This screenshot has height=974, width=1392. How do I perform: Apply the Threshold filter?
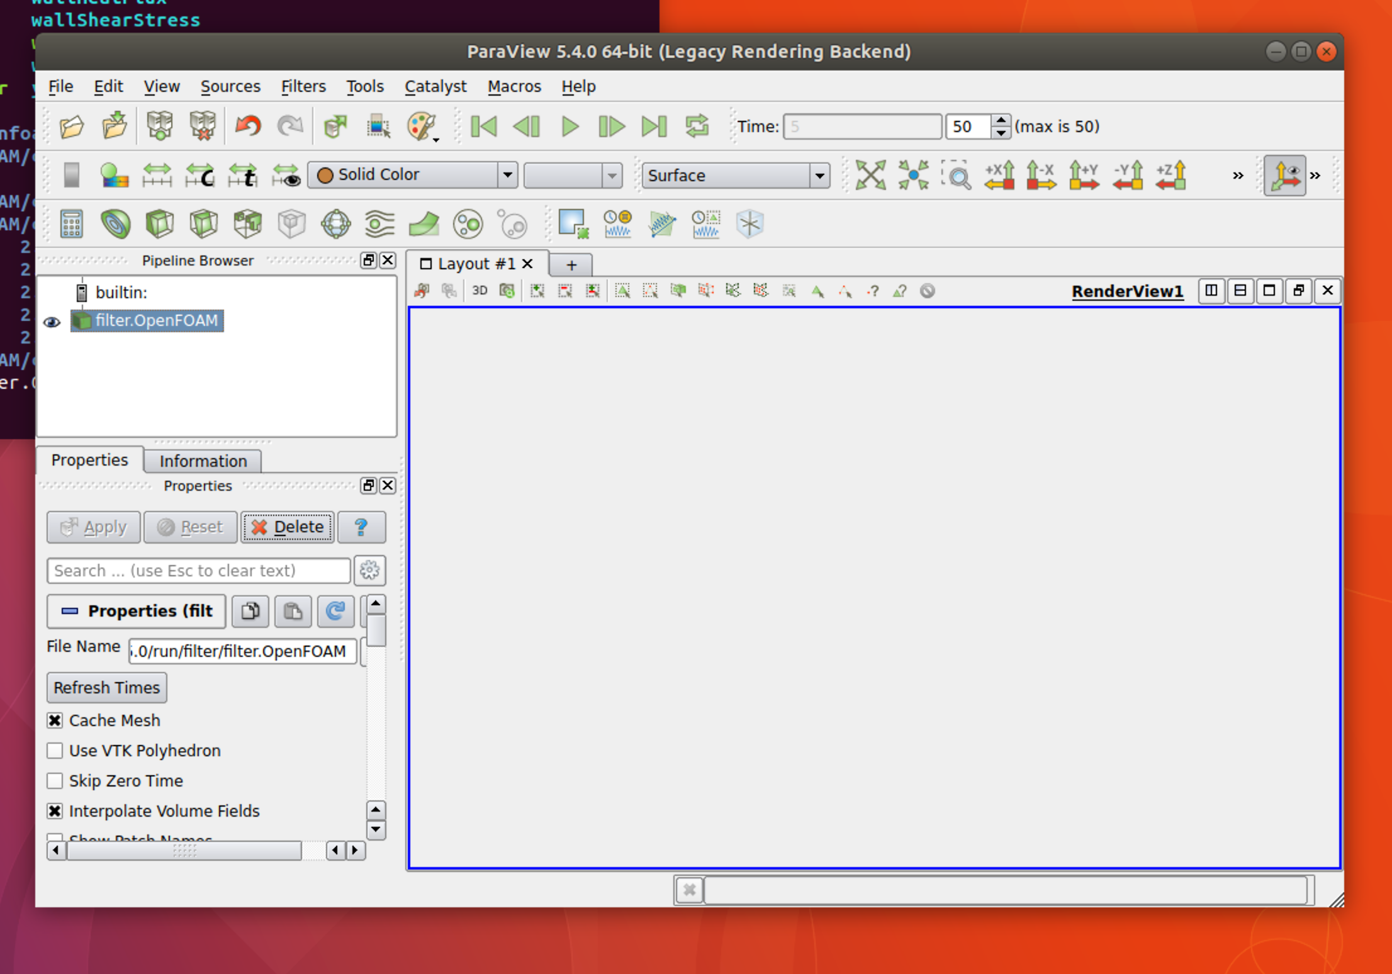[x=247, y=224]
